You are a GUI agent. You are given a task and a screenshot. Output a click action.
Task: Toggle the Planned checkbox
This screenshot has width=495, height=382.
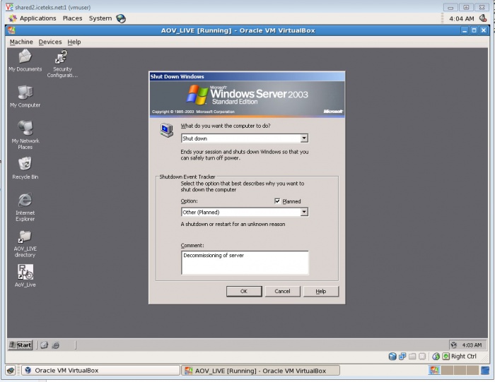pos(277,201)
